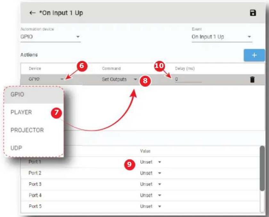The width and height of the screenshot is (269, 217).
Task: Click the Device column header
Action: (35, 68)
